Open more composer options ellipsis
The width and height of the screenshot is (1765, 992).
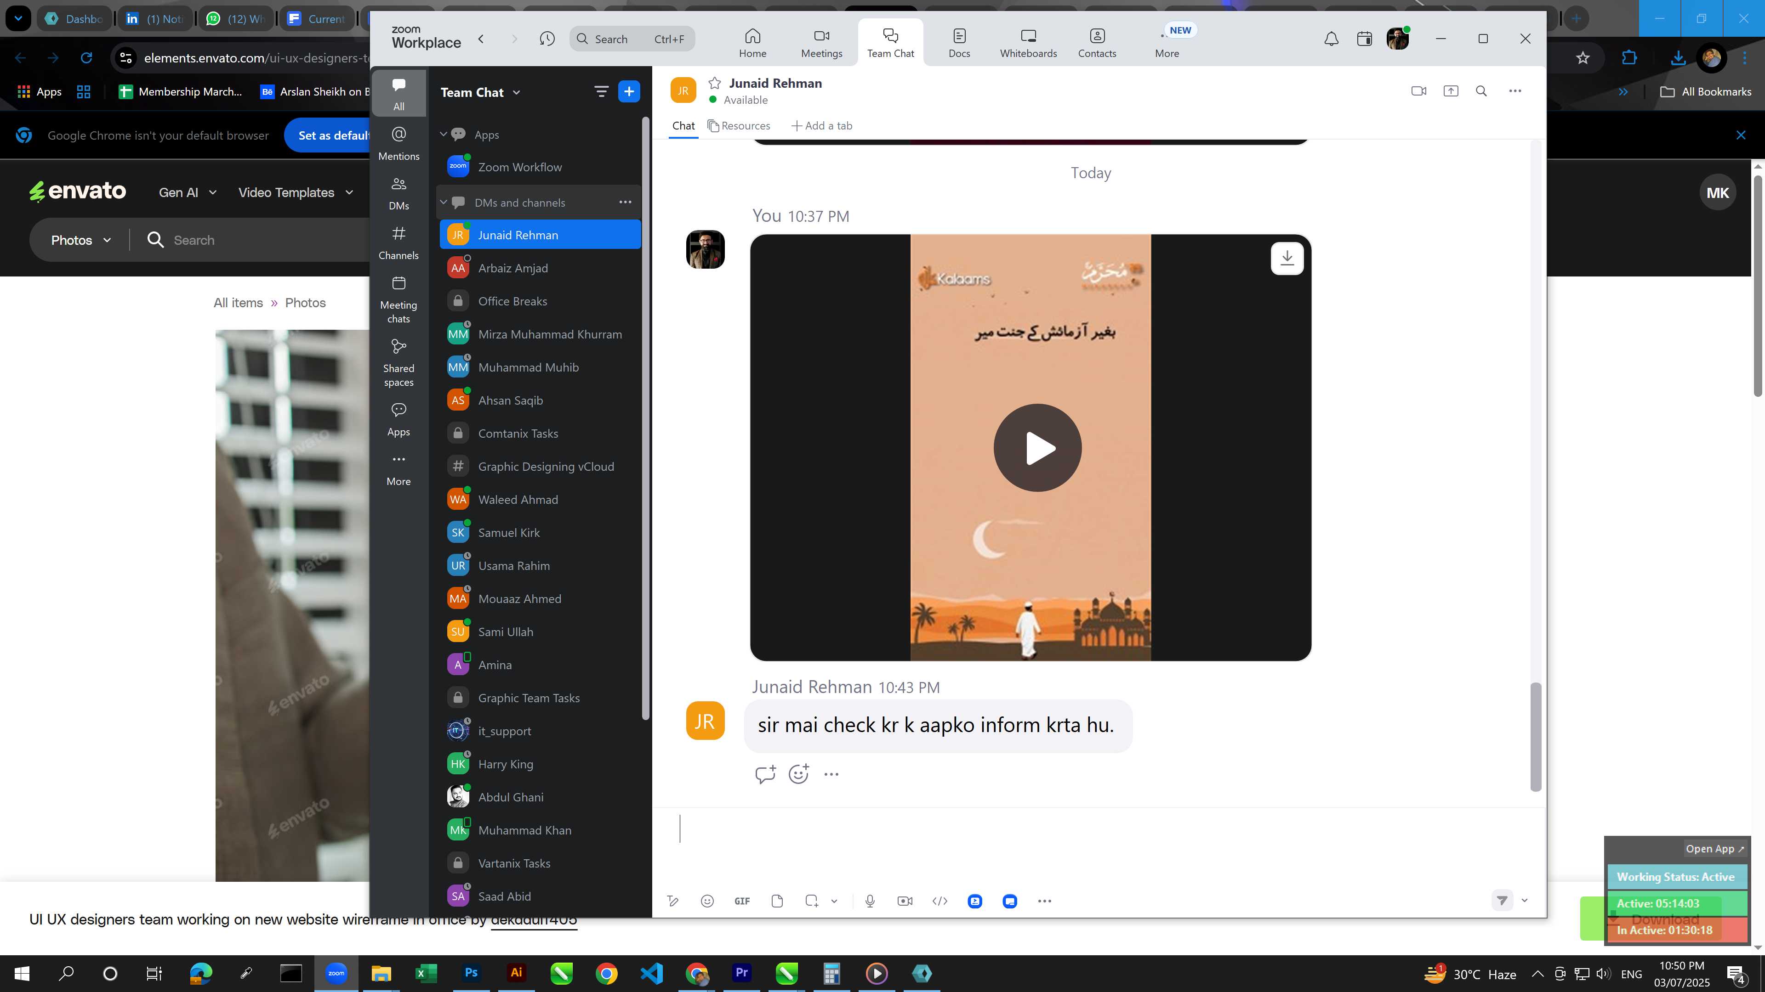pos(1044,901)
